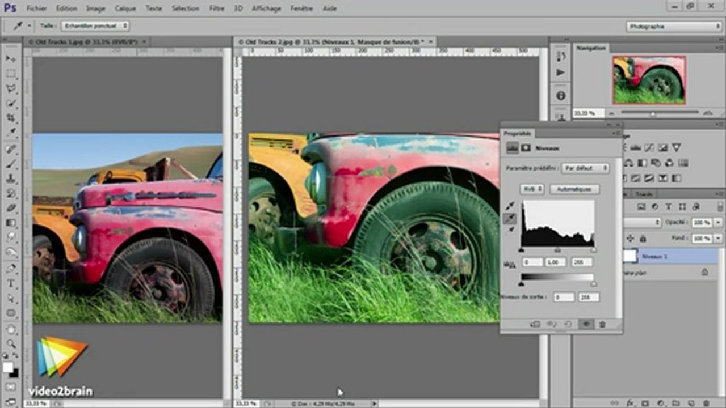The height and width of the screenshot is (408, 726).
Task: Toggle layer visibility eye in Properties panel
Action: pyautogui.click(x=586, y=324)
